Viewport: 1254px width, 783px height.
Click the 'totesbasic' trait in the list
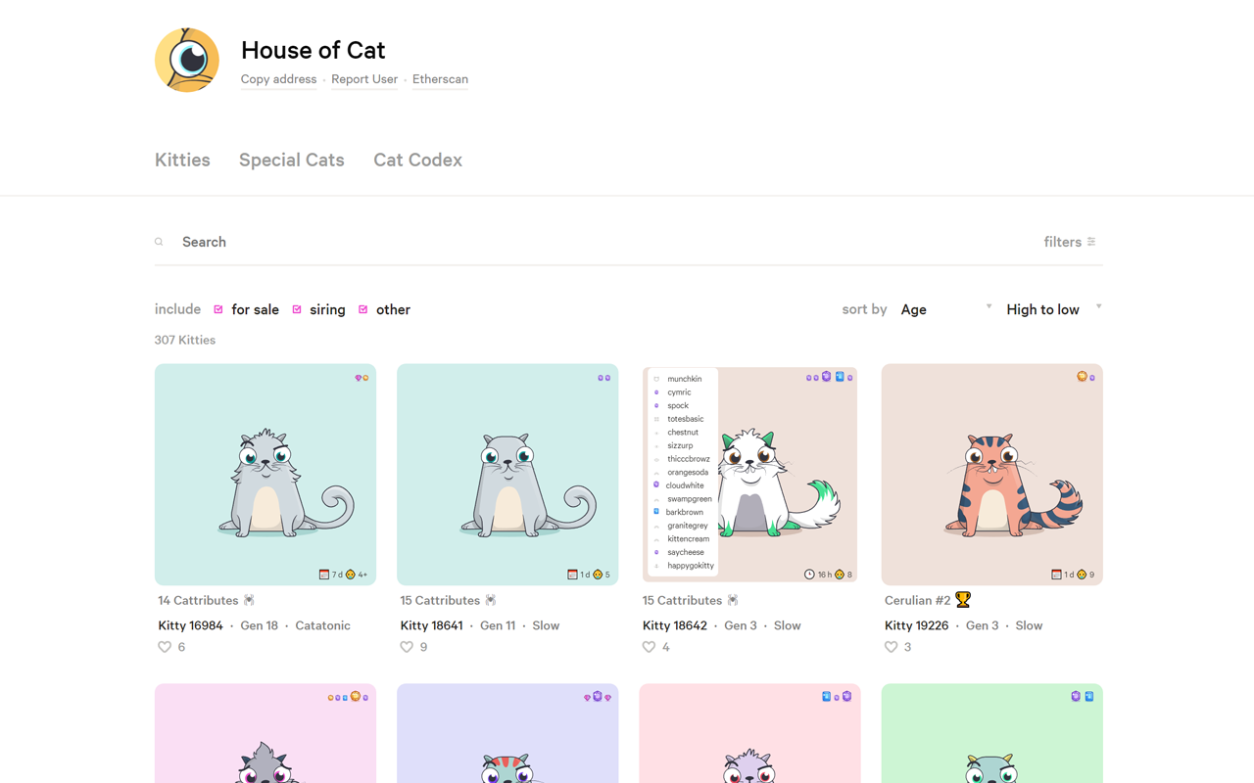tap(686, 419)
